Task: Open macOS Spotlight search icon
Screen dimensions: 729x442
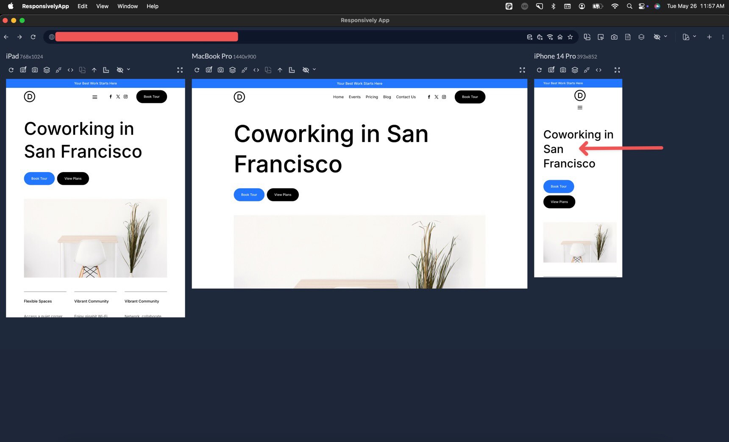Action: point(629,6)
